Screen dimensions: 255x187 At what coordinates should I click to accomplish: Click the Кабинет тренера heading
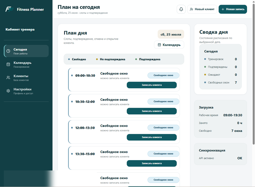(20, 29)
